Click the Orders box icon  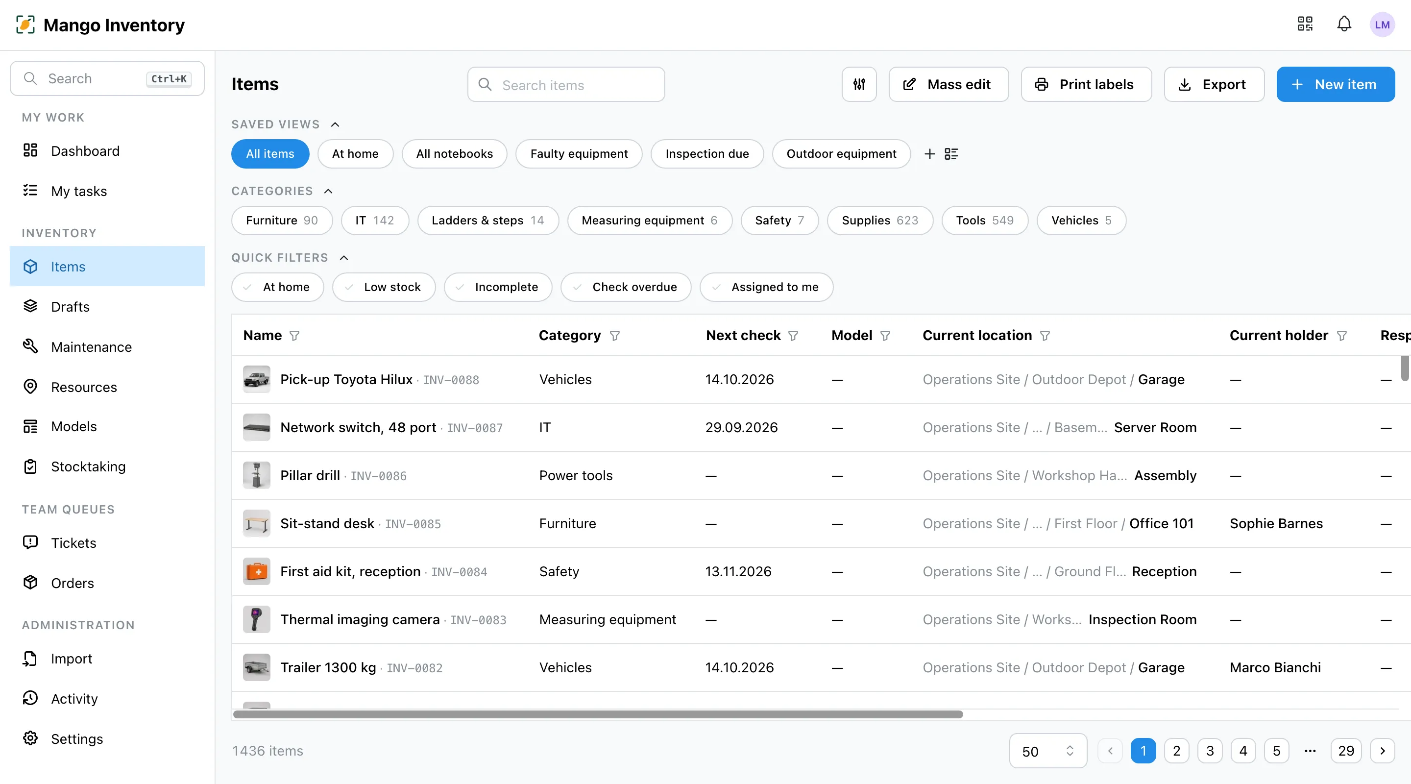[31, 583]
